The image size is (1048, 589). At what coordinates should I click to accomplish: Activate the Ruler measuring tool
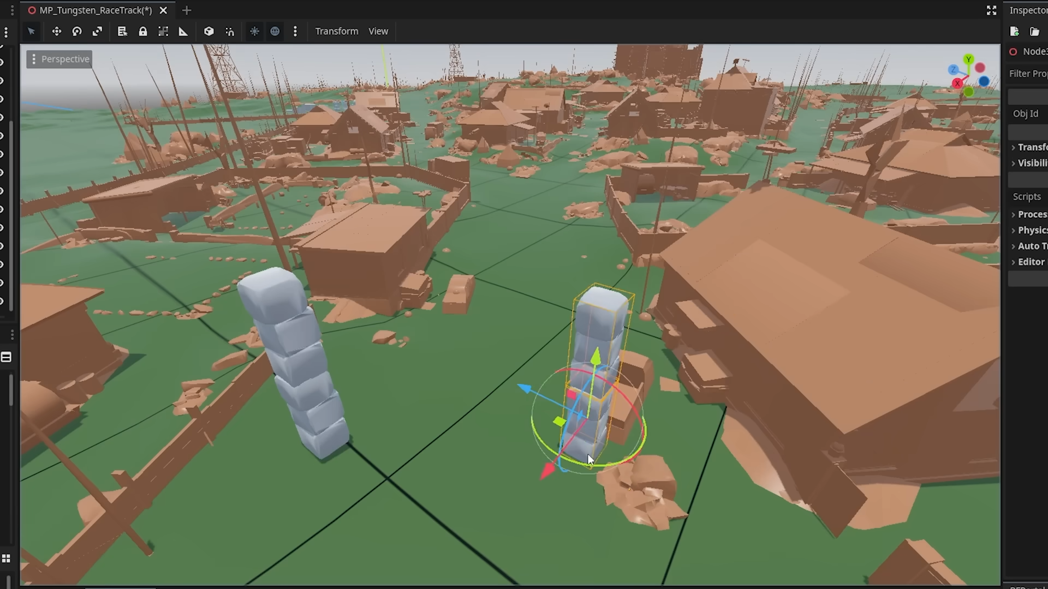(x=183, y=32)
